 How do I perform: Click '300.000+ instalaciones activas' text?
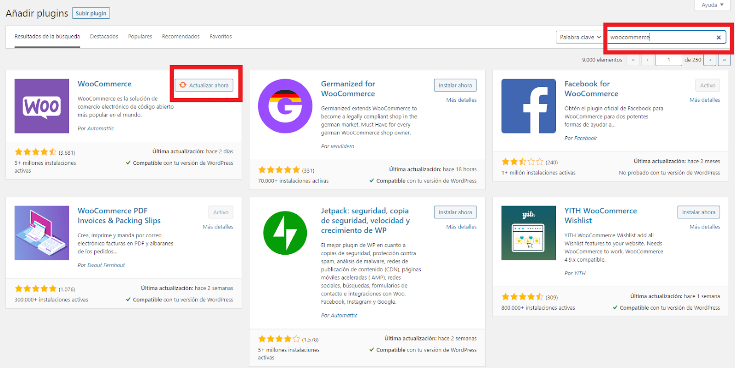[x=51, y=300]
